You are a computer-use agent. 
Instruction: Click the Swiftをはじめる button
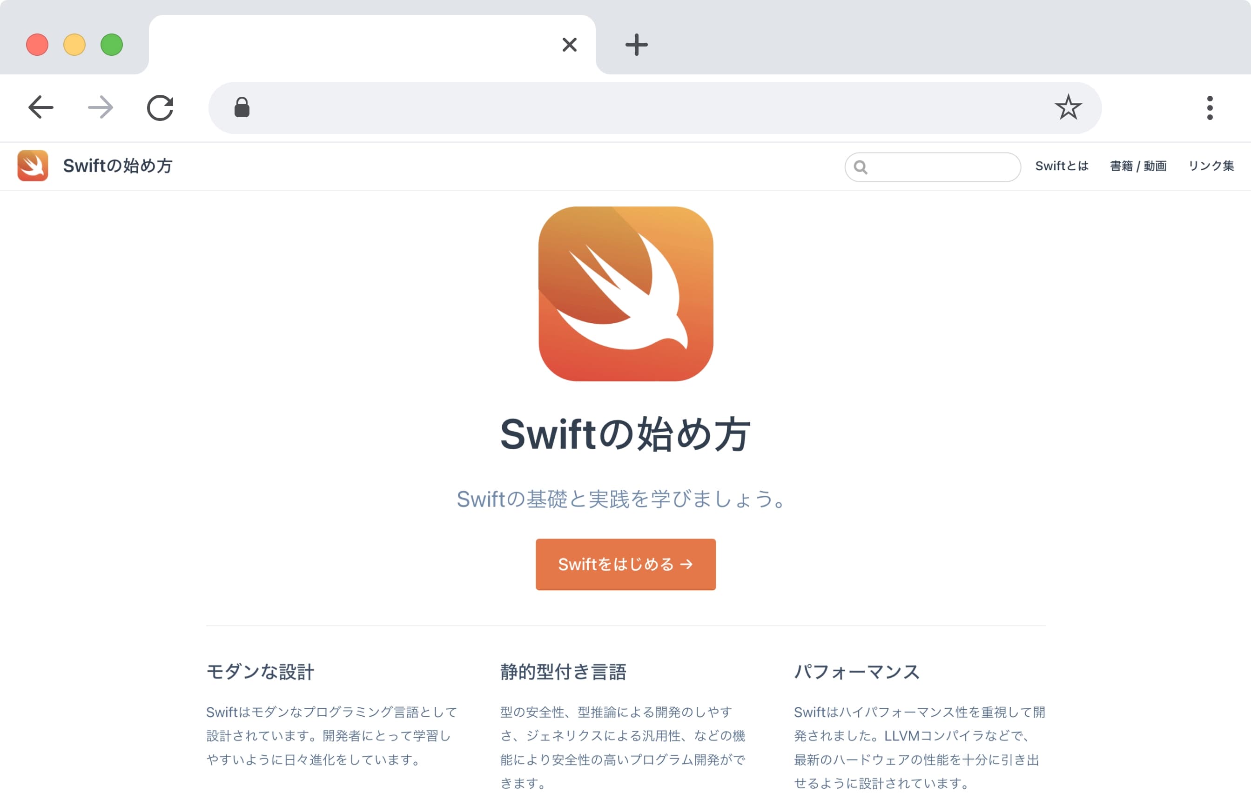tap(626, 564)
